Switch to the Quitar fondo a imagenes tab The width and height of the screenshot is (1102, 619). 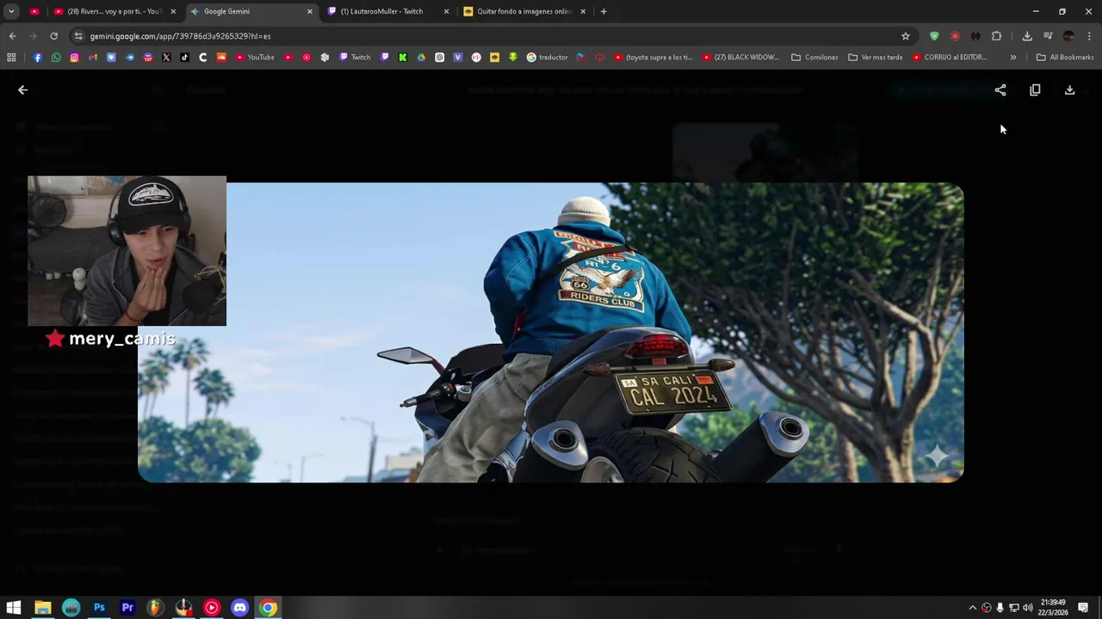[x=524, y=11]
